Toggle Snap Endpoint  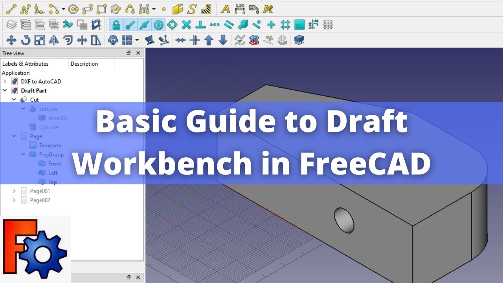(130, 25)
